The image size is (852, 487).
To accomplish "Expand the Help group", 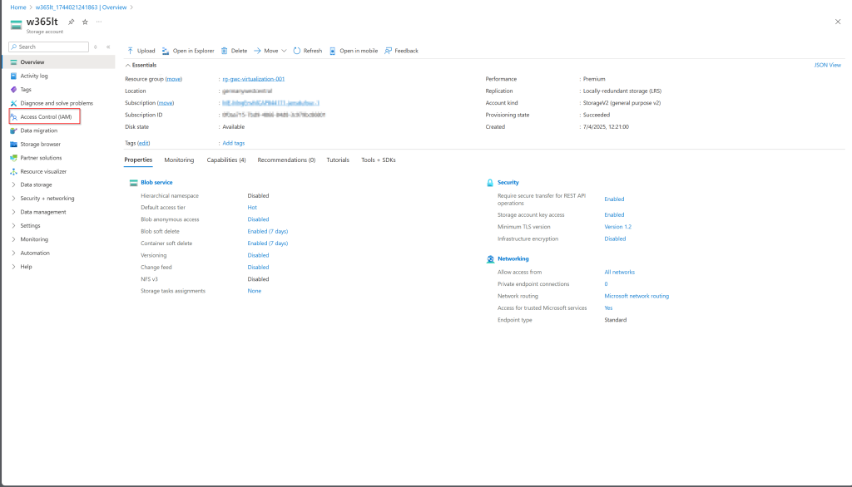I will point(13,267).
